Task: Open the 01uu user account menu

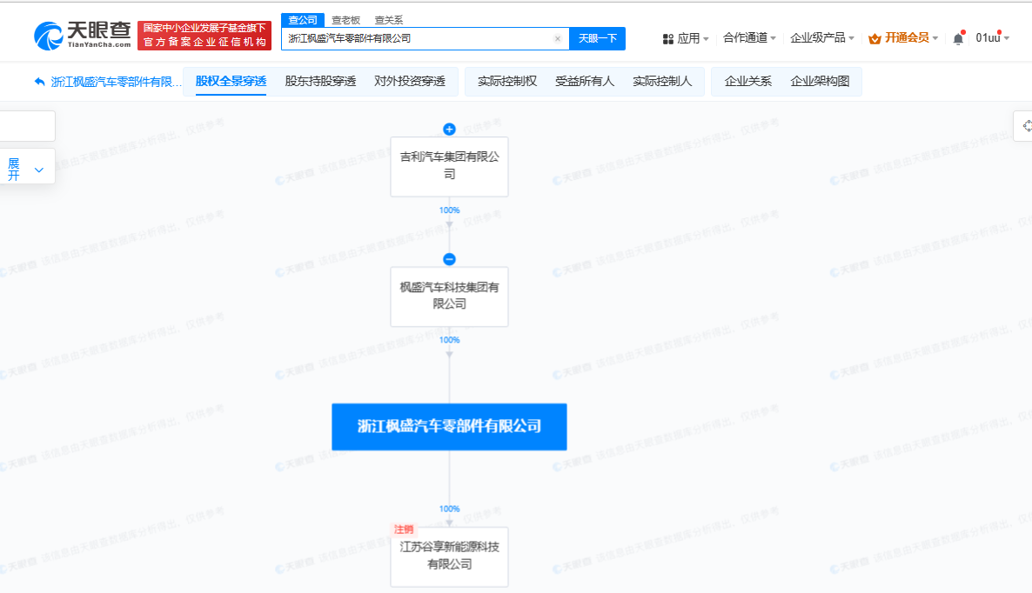Action: click(x=991, y=38)
